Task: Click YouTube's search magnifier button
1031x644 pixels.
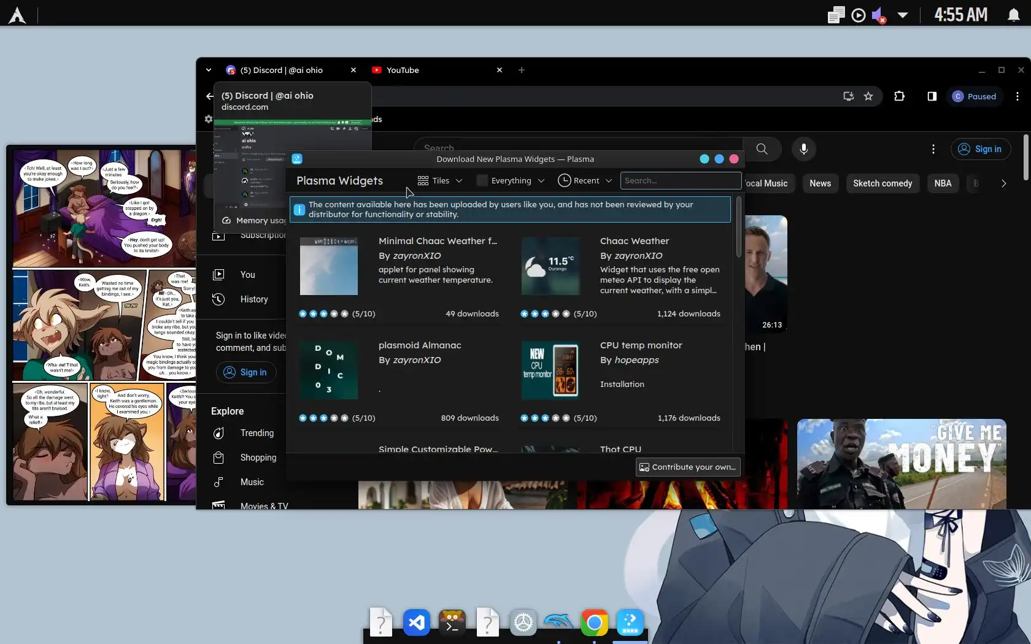Action: pos(762,149)
